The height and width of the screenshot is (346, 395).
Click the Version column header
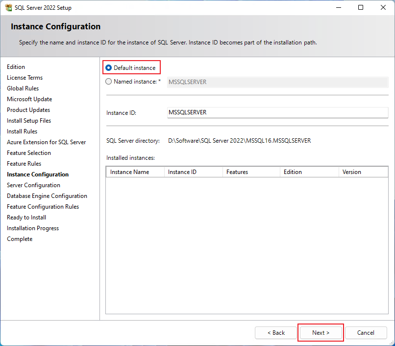tap(363, 172)
